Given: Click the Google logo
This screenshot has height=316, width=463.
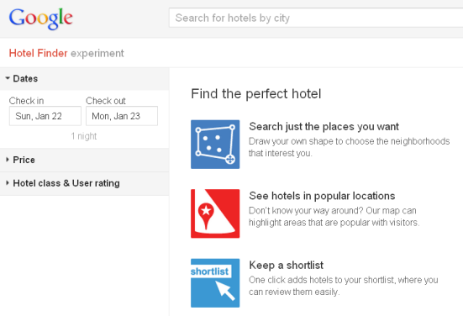Looking at the screenshot, I should coord(40,18).
